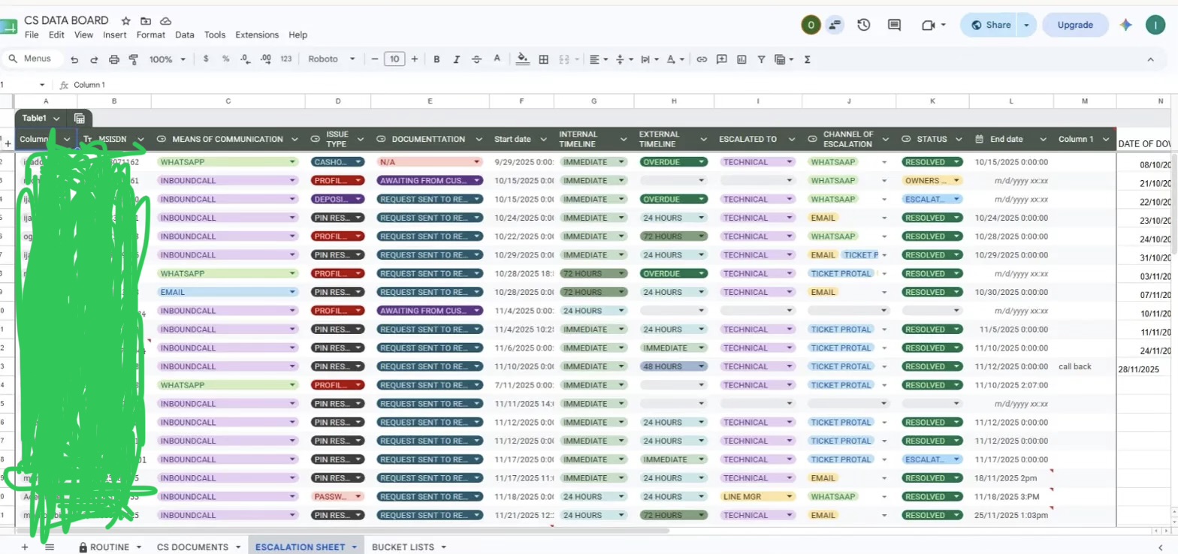Show all sheets list button
Image resolution: width=1178 pixels, height=554 pixels.
[x=50, y=547]
